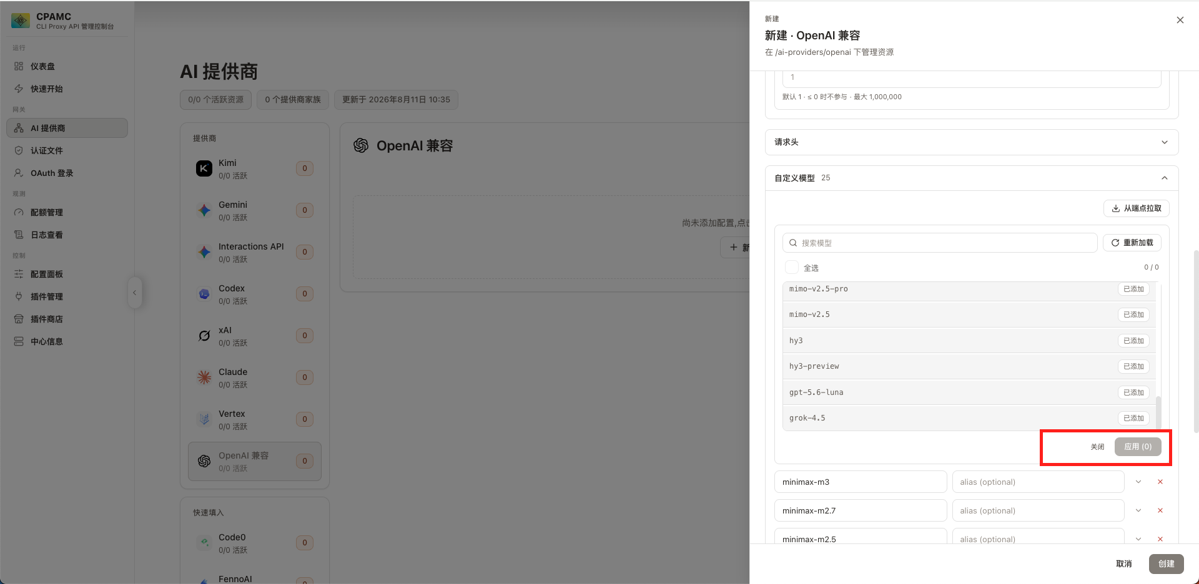Click the 创建 button
Screen dimensions: 1199x584
click(x=1167, y=563)
